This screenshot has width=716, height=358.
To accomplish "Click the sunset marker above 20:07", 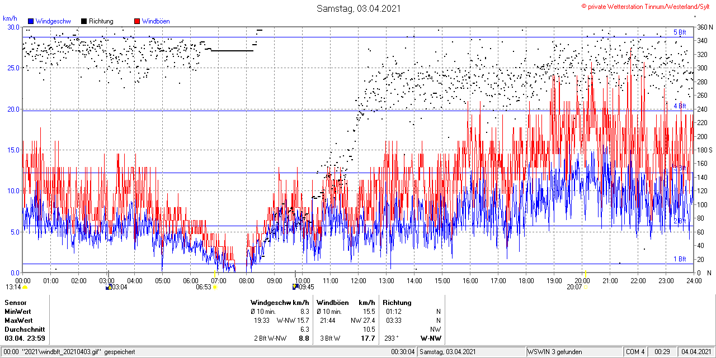I will click(x=585, y=273).
